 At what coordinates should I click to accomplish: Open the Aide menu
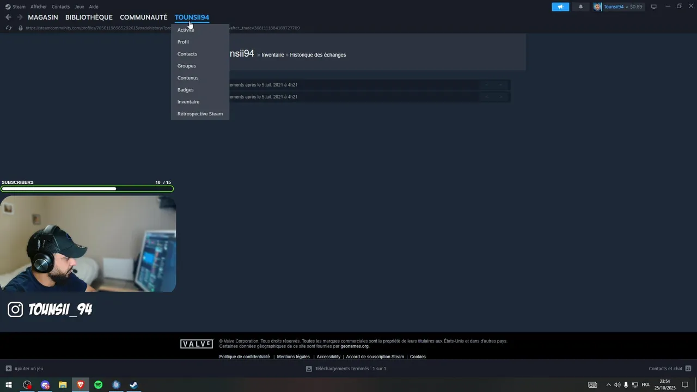[x=94, y=7]
